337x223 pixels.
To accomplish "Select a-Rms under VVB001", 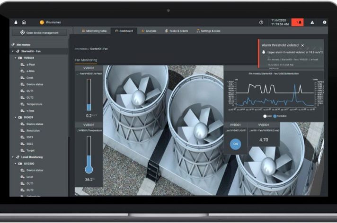I will 30,71.
